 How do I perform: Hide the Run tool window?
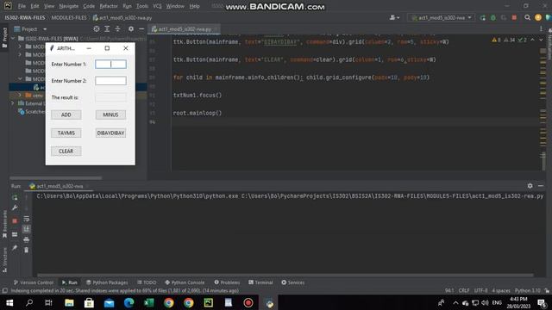click(541, 186)
